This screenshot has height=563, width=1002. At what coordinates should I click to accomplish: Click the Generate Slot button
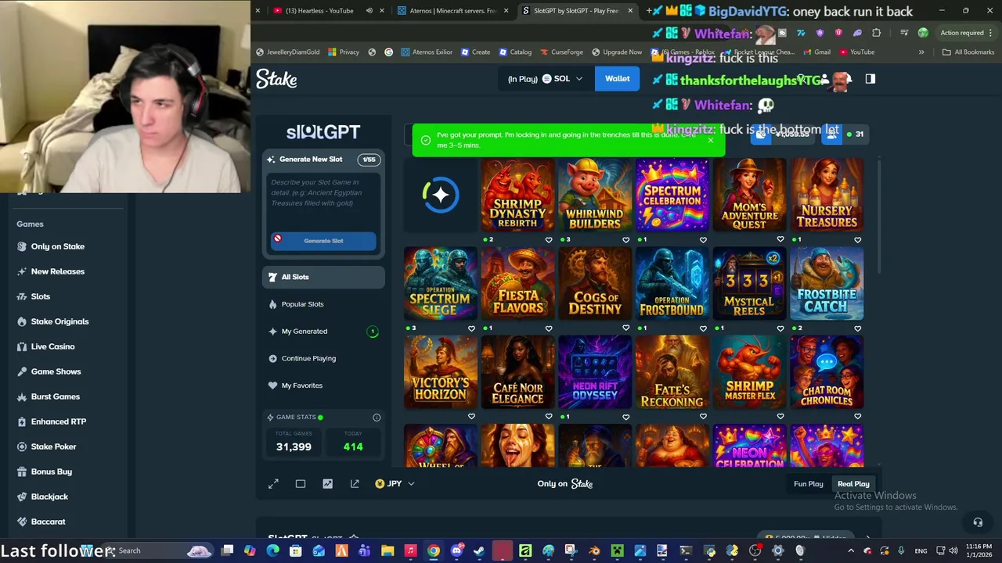click(323, 241)
